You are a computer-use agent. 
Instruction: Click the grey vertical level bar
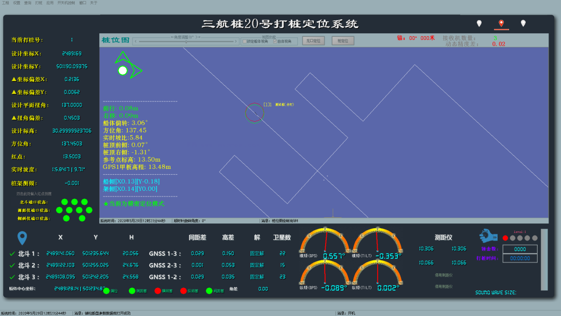544,259
